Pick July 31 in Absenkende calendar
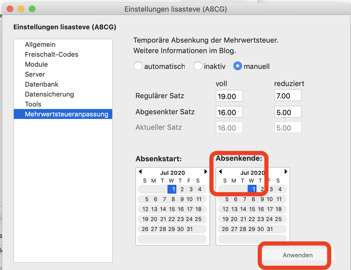Viewport: 351px width, 270px height. tap(270, 229)
